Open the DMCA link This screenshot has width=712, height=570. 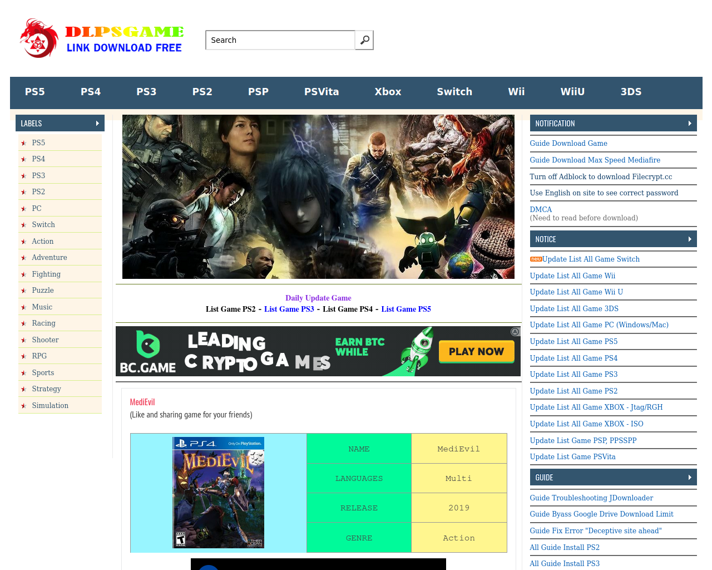click(541, 210)
